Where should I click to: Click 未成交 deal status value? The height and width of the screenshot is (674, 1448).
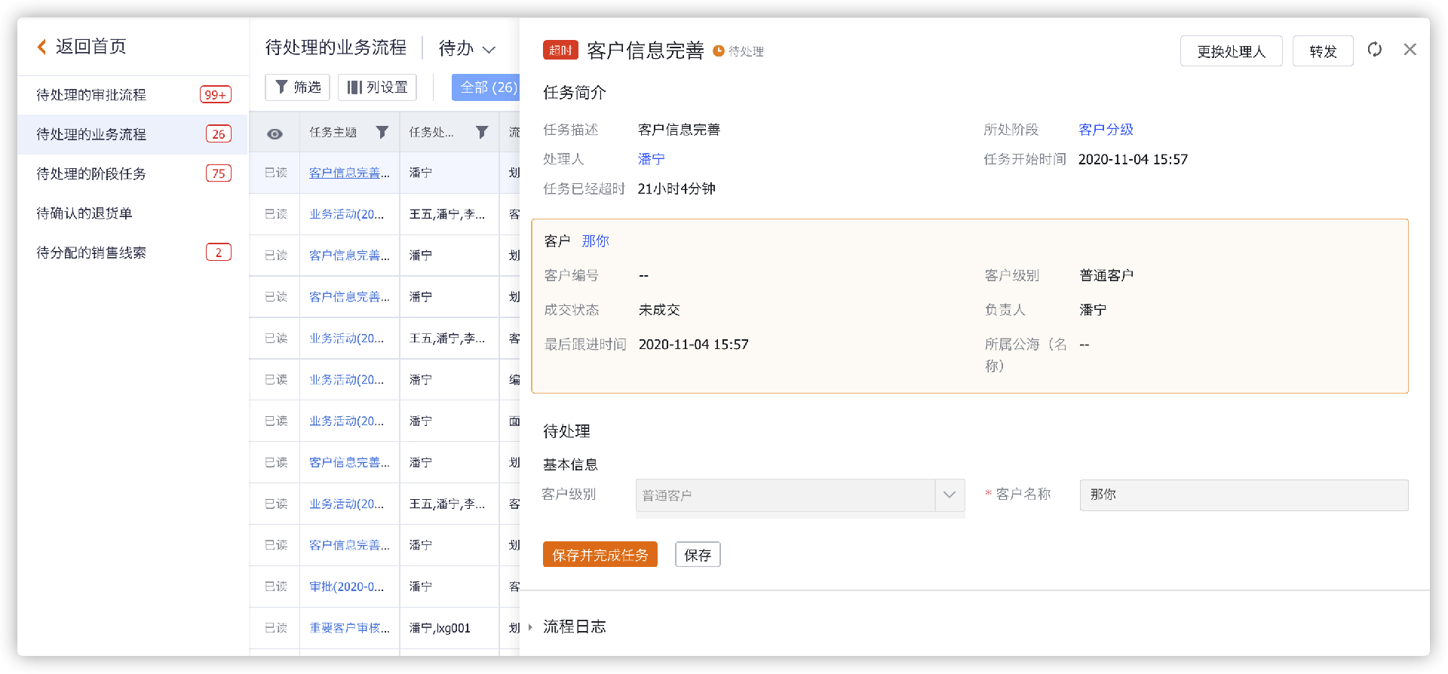pyautogui.click(x=659, y=310)
